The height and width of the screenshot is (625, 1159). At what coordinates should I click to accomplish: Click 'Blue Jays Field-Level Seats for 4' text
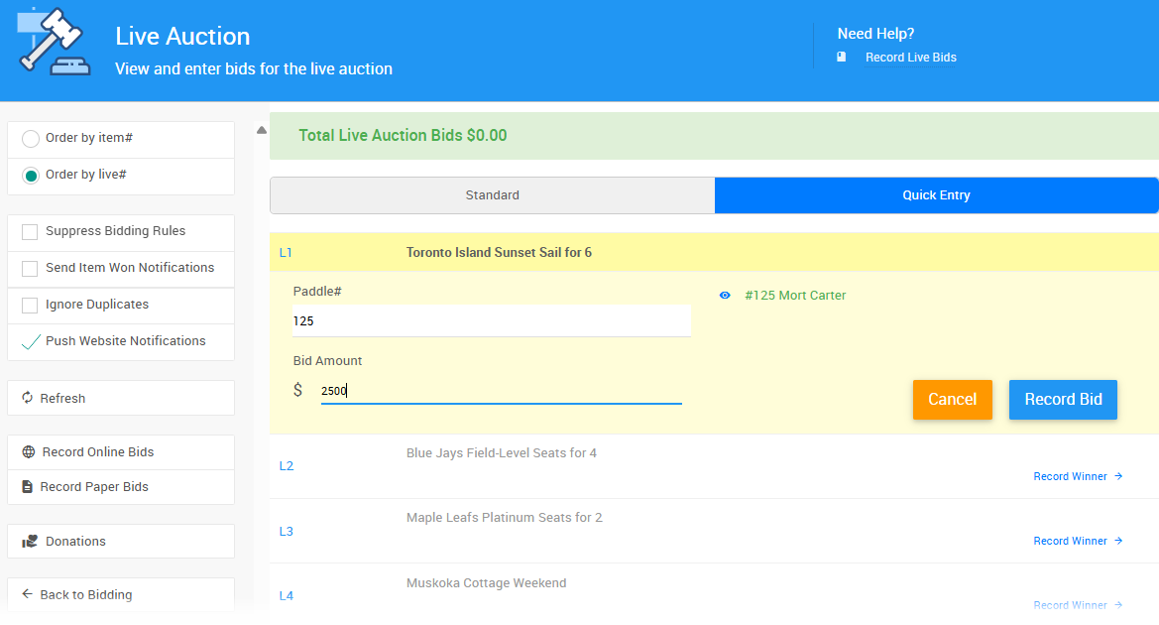pyautogui.click(x=501, y=452)
